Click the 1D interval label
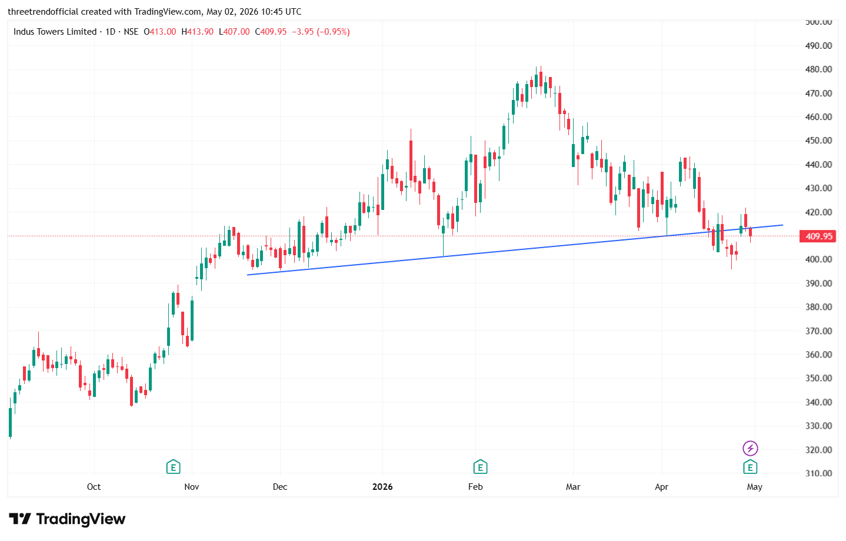The height and width of the screenshot is (541, 846). (x=110, y=32)
